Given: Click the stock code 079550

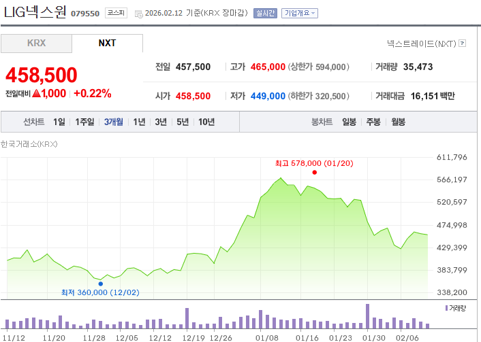Looking at the screenshot, I should point(85,14).
